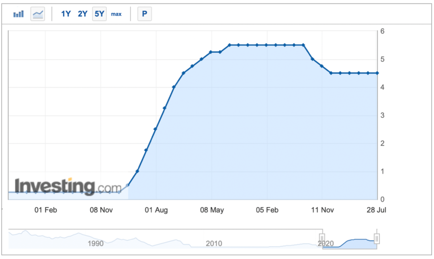Click the 2020 label in the navigator
This screenshot has height=259, width=434.
(325, 243)
